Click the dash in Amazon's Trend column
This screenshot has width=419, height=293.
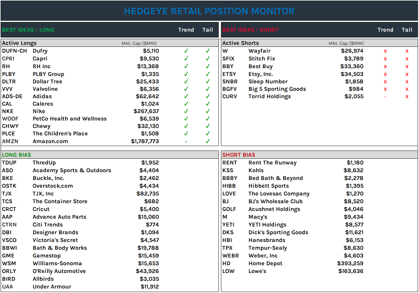pyautogui.click(x=186, y=141)
